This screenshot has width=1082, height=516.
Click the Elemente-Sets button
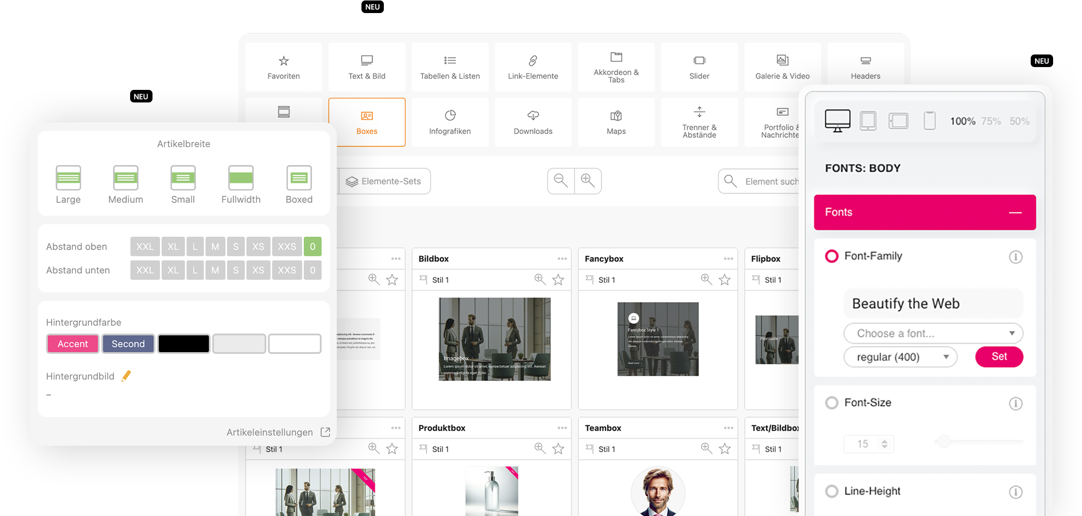pyautogui.click(x=382, y=181)
